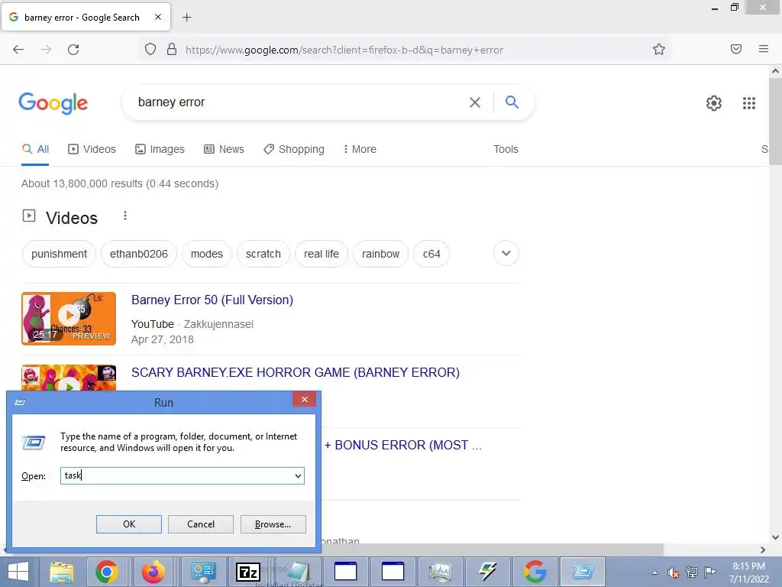
Task: Open the '+ BONUS ERROR (MOST ...' link
Action: coord(403,446)
